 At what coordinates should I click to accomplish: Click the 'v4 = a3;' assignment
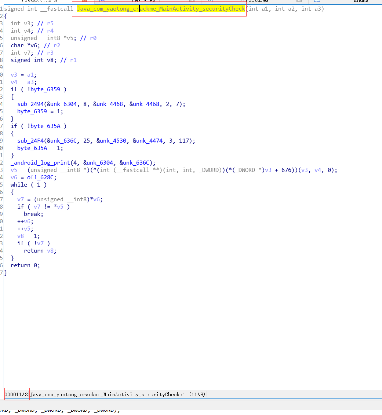coord(23,82)
